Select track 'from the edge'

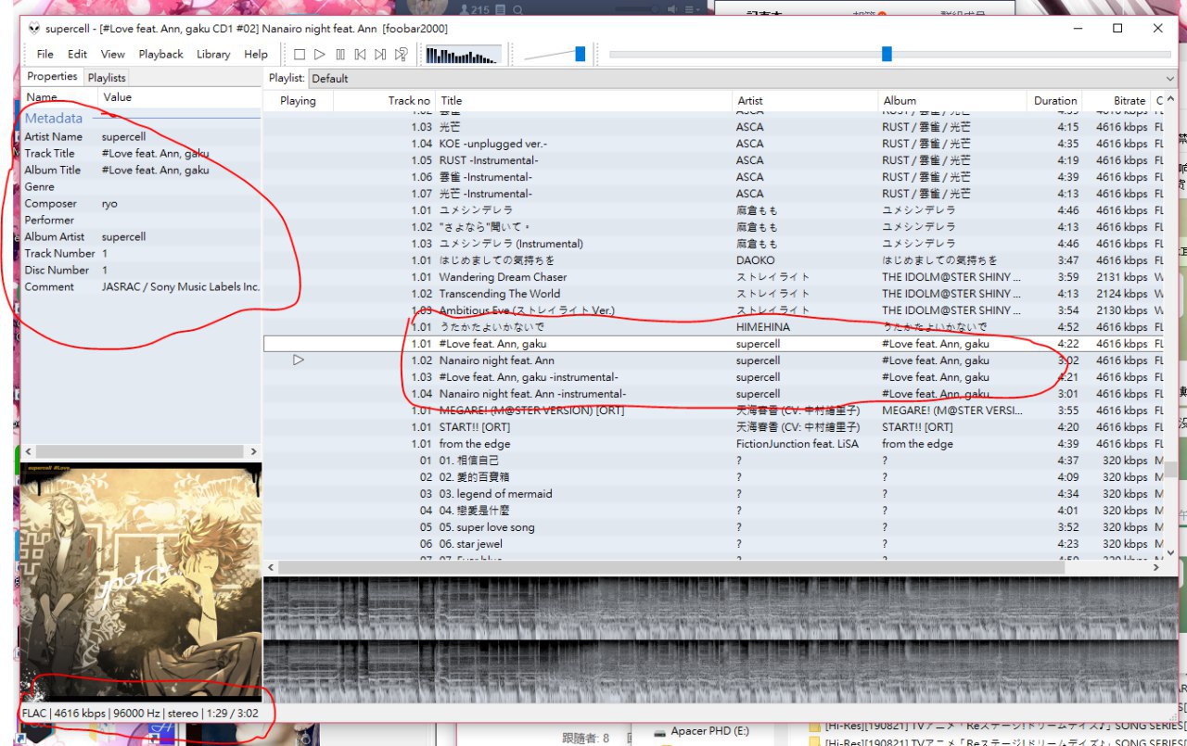coord(714,444)
